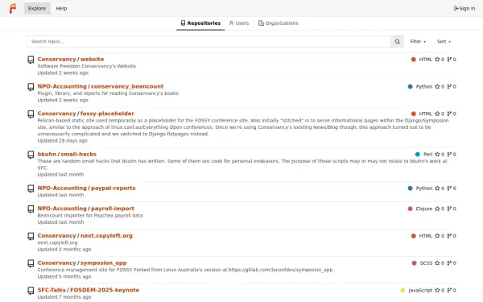Open the Explore menu item
This screenshot has height=302, width=483.
pos(37,8)
